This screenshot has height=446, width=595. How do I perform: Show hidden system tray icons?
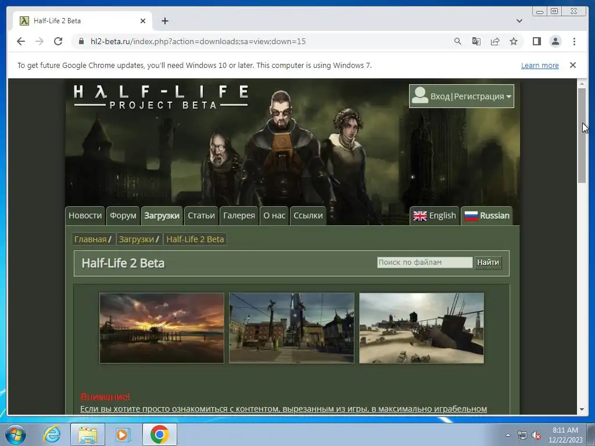click(508, 435)
